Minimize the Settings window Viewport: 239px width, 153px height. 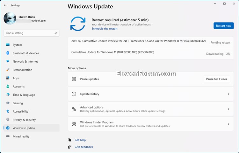215,3
